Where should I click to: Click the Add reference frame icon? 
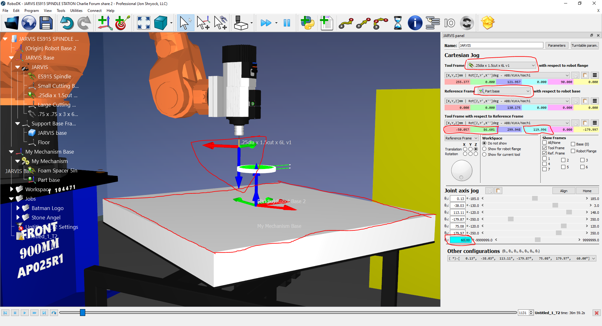pyautogui.click(x=105, y=23)
